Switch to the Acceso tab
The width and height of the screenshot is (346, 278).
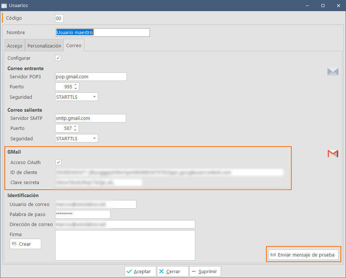click(x=15, y=46)
